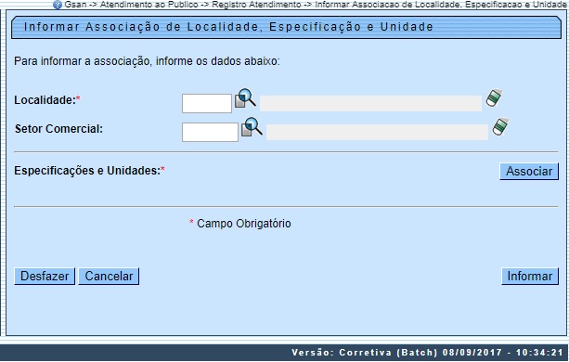Click the breadcrumb path starting with Gsan
This screenshot has width=569, height=362.
316,5
